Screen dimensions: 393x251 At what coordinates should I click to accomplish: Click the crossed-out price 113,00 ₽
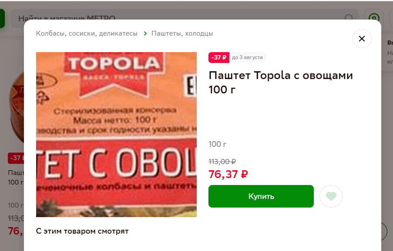(x=222, y=162)
